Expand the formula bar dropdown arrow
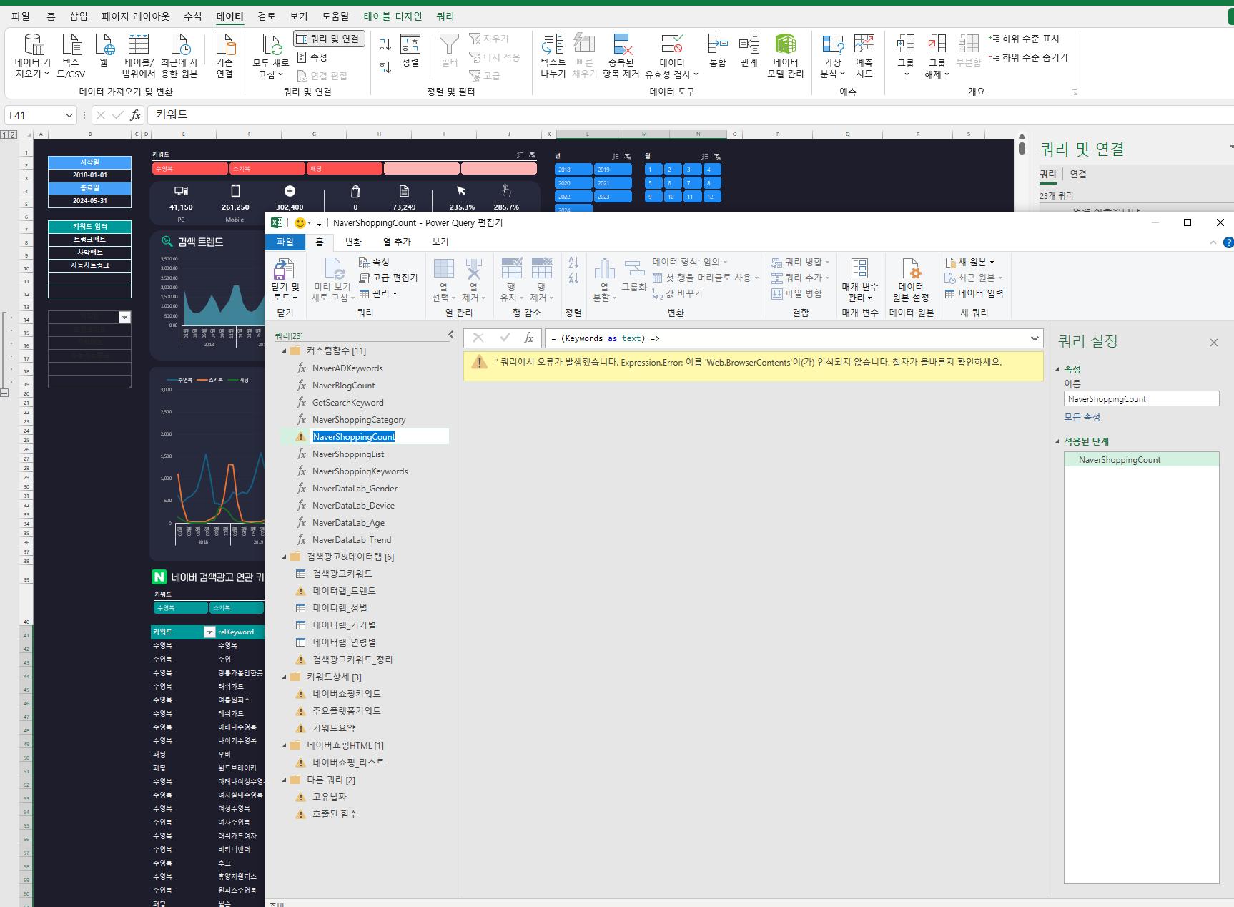The image size is (1234, 907). tap(1034, 338)
